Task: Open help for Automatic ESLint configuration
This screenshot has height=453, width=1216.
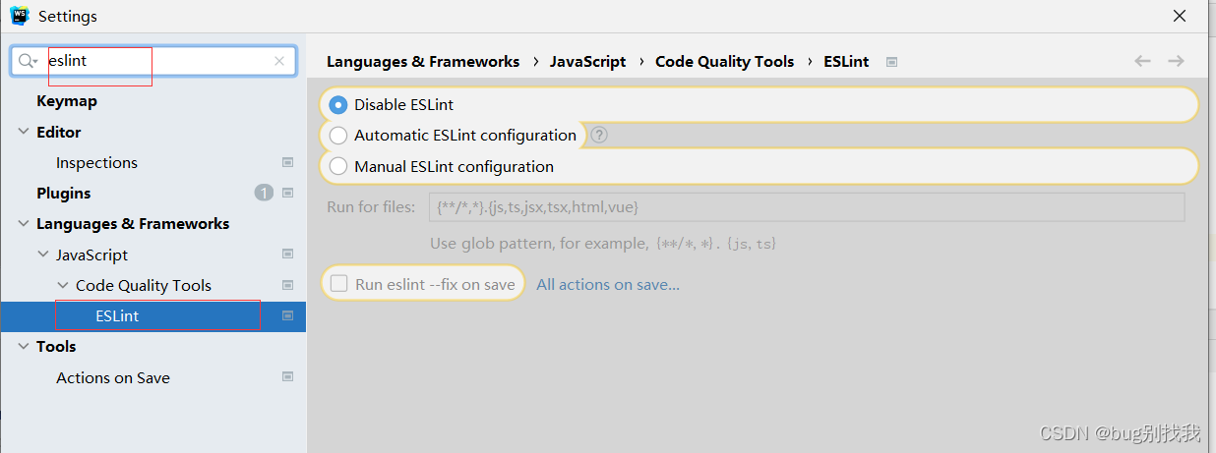Action: [599, 135]
